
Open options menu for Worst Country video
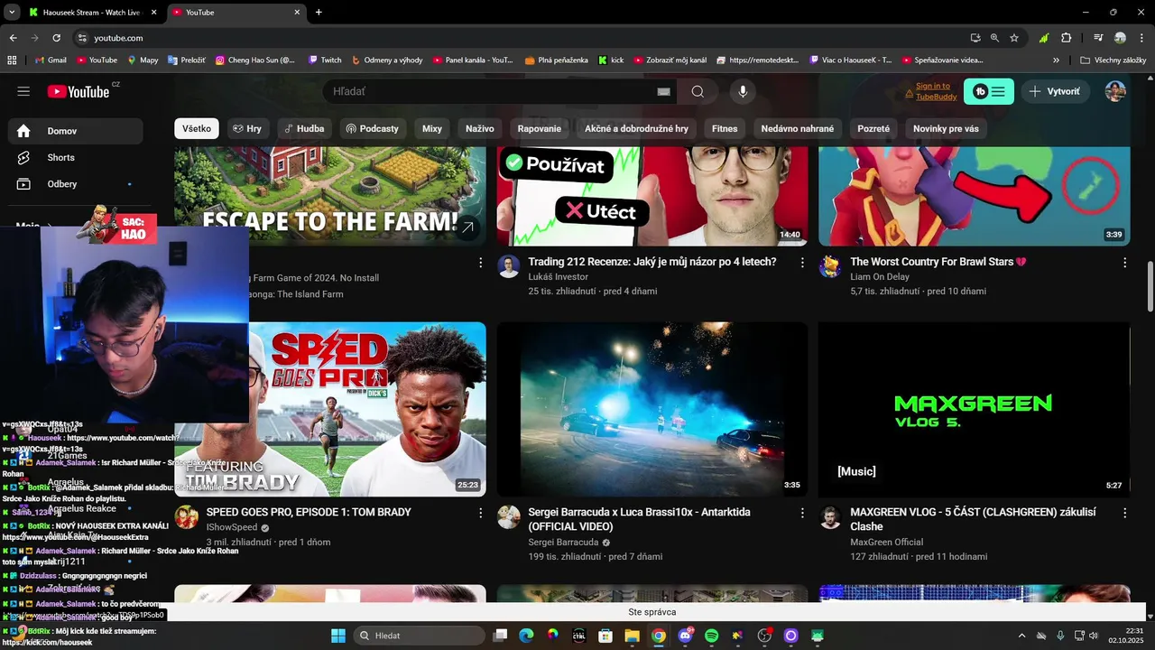(x=1124, y=263)
